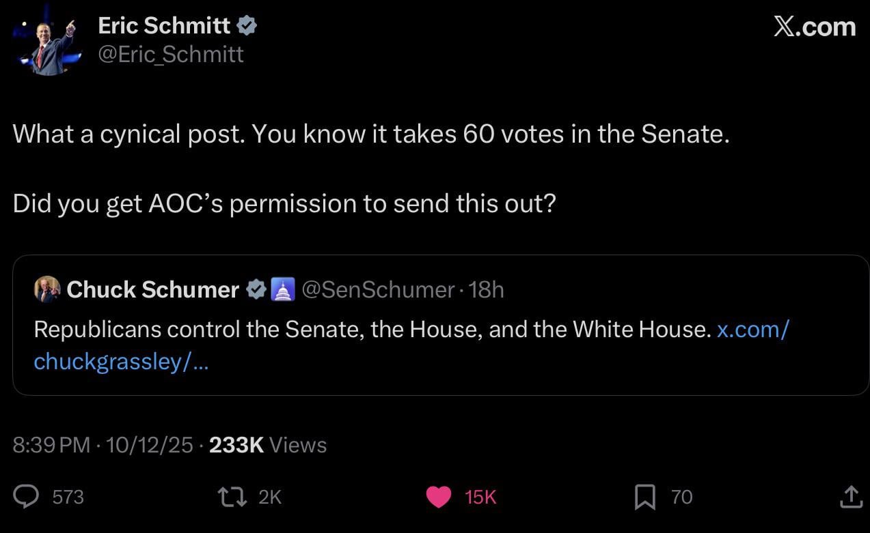Open the Chuck Schumer display name
870x533 pixels.
pyautogui.click(x=152, y=289)
